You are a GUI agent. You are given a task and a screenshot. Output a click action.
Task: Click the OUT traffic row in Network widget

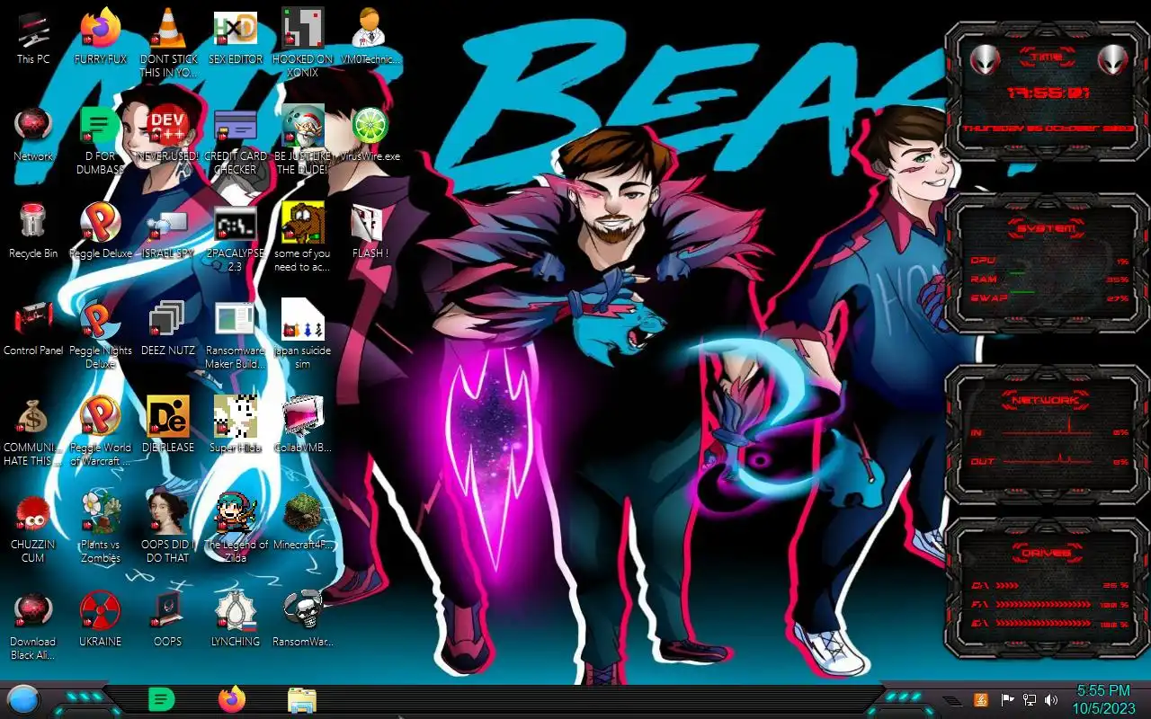1048,460
